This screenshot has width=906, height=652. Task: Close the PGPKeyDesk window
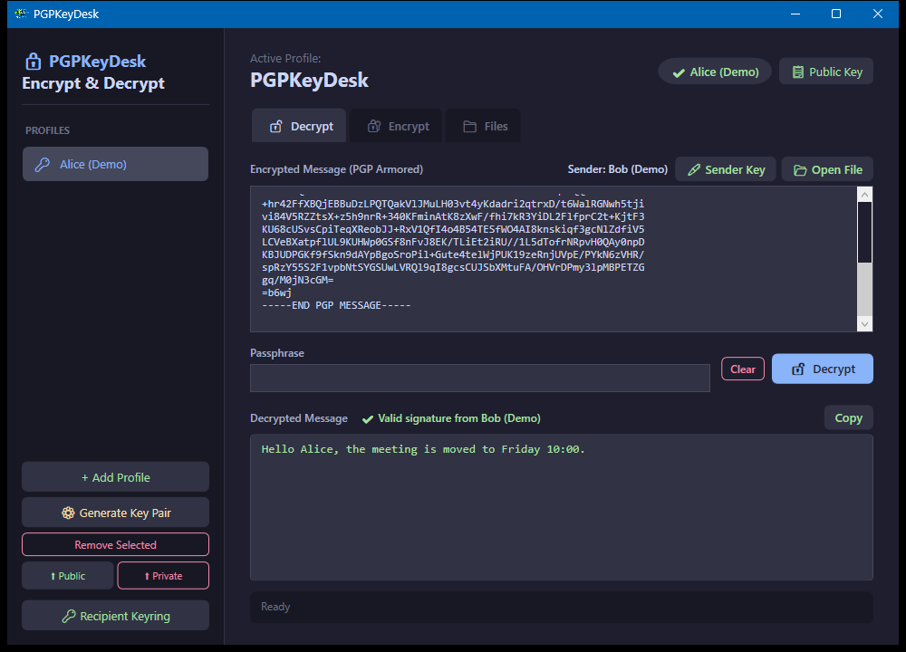pyautogui.click(x=878, y=14)
